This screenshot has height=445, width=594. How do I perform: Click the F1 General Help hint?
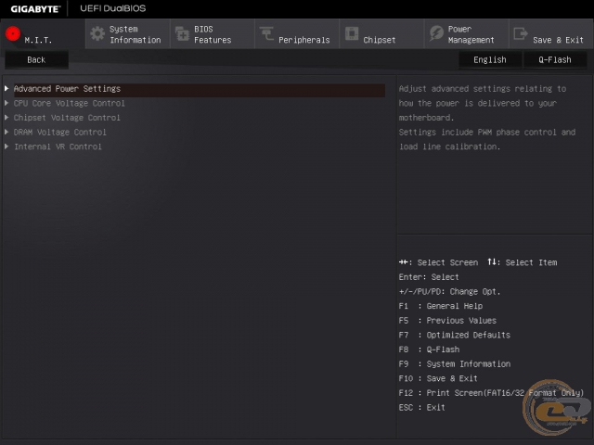point(441,306)
